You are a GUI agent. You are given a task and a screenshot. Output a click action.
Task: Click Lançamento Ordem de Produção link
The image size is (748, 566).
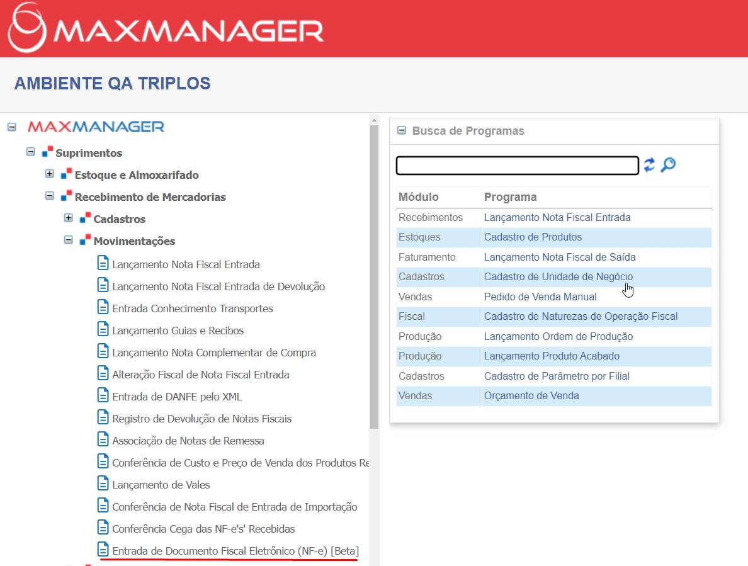[x=558, y=336]
